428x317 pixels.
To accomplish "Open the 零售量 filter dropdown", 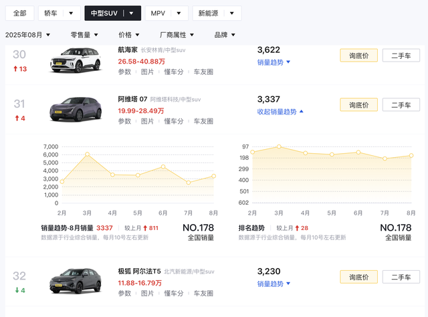I will [x=84, y=35].
